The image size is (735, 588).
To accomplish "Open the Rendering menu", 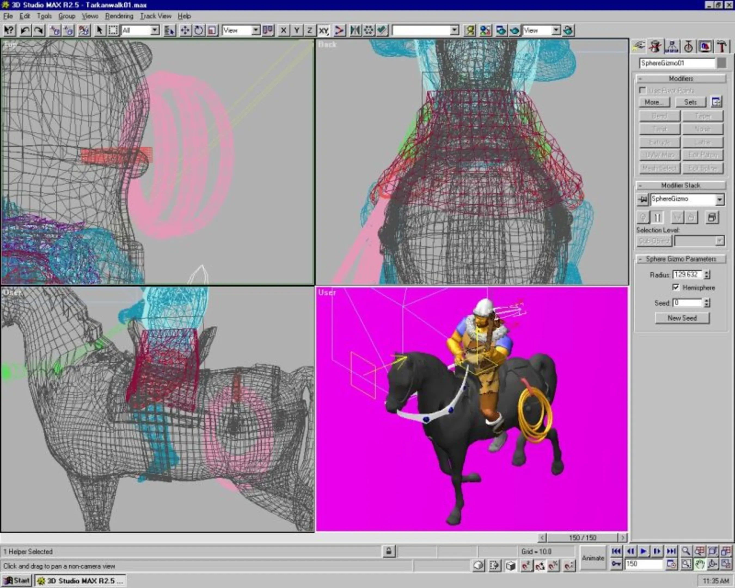I will pyautogui.click(x=119, y=16).
